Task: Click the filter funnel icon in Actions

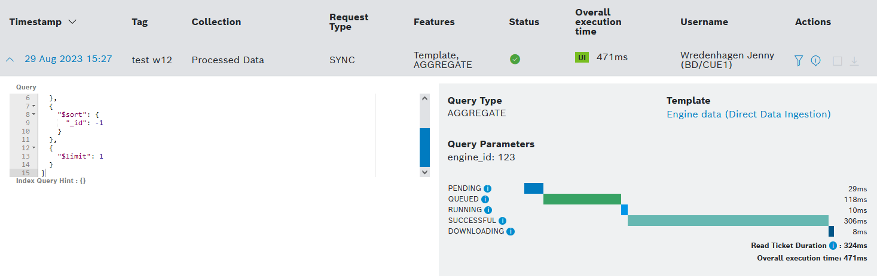Action: 798,60
